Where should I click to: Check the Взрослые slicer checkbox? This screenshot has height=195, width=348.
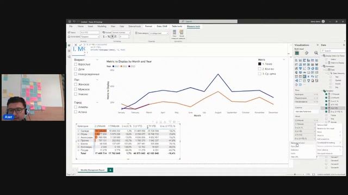[x=76, y=64]
